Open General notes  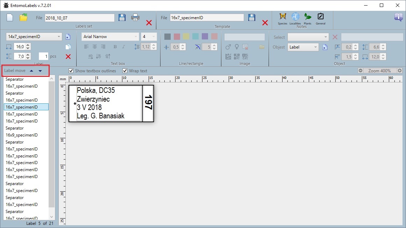coord(320,17)
